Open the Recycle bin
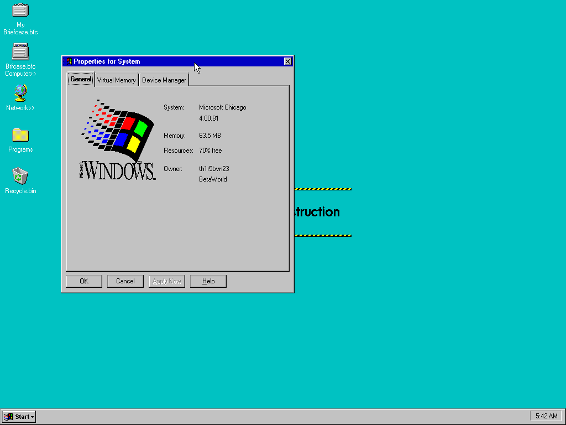The image size is (566, 425). (20, 177)
